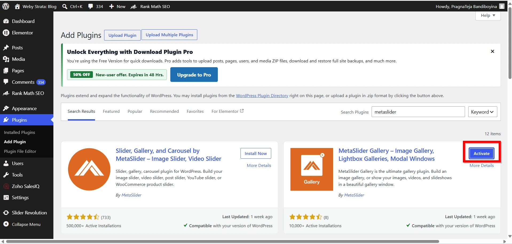Switch to the Favorites tab
This screenshot has width=512, height=244.
[x=195, y=111]
